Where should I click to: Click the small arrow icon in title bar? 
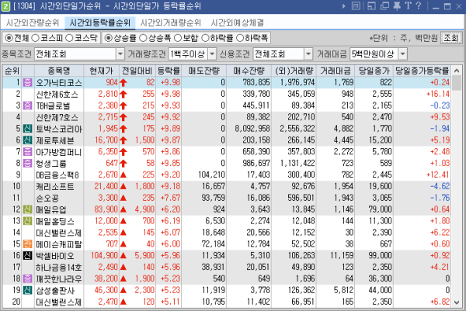(344, 6)
